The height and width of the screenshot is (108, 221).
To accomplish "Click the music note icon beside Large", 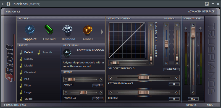I will [21, 92].
